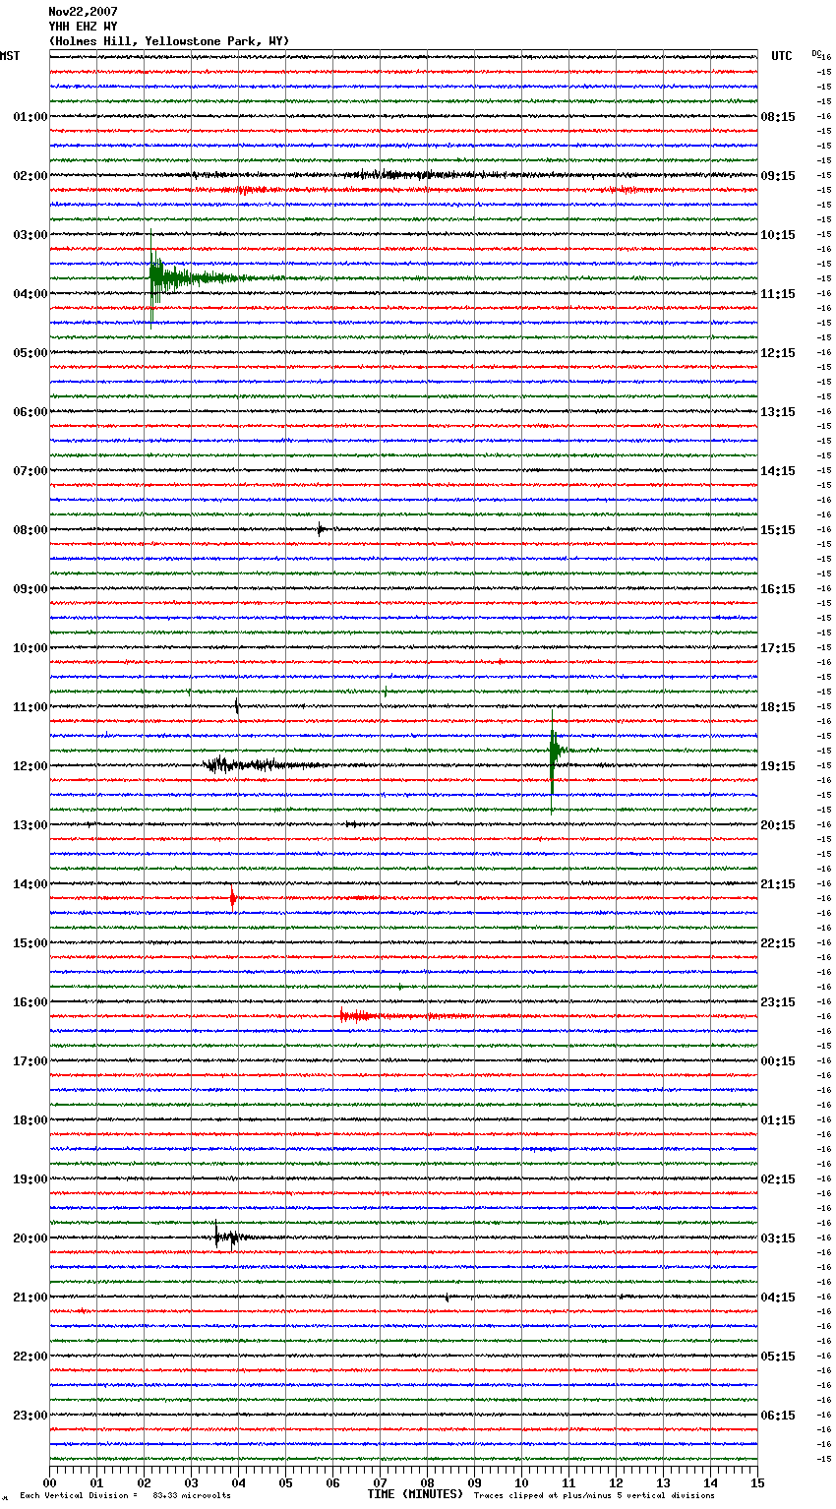This screenshot has height=1509, width=836.
Task: Click the 12 minute axis tick label
Action: coord(616,1483)
